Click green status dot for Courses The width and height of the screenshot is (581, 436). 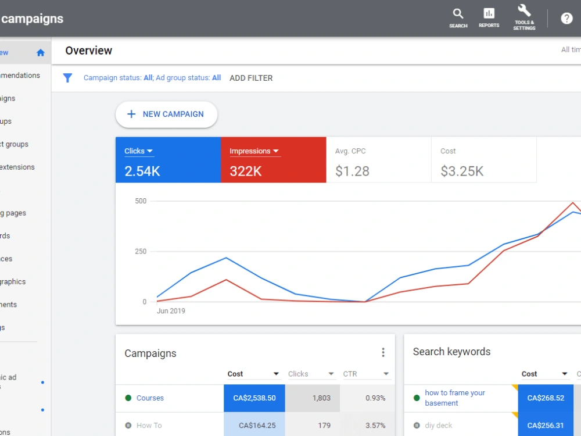[128, 398]
